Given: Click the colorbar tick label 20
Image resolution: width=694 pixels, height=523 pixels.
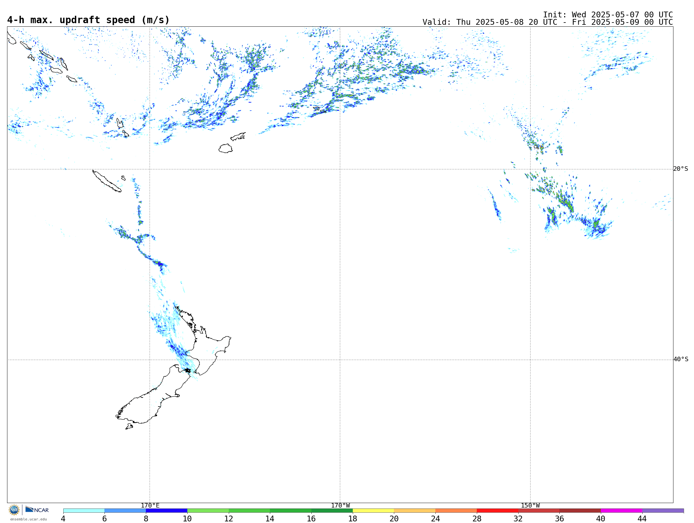Looking at the screenshot, I should pyautogui.click(x=394, y=518).
